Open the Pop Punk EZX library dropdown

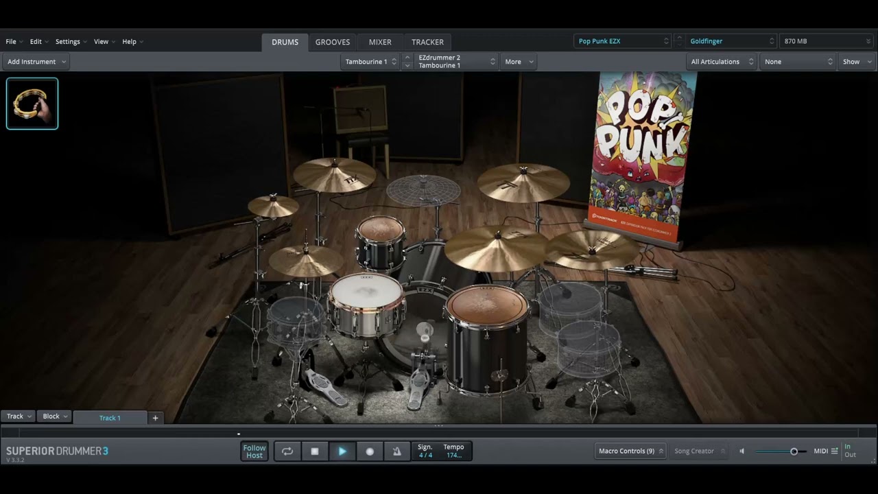point(622,41)
